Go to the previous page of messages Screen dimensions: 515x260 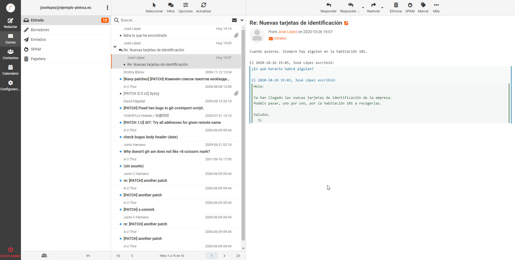click(x=132, y=256)
